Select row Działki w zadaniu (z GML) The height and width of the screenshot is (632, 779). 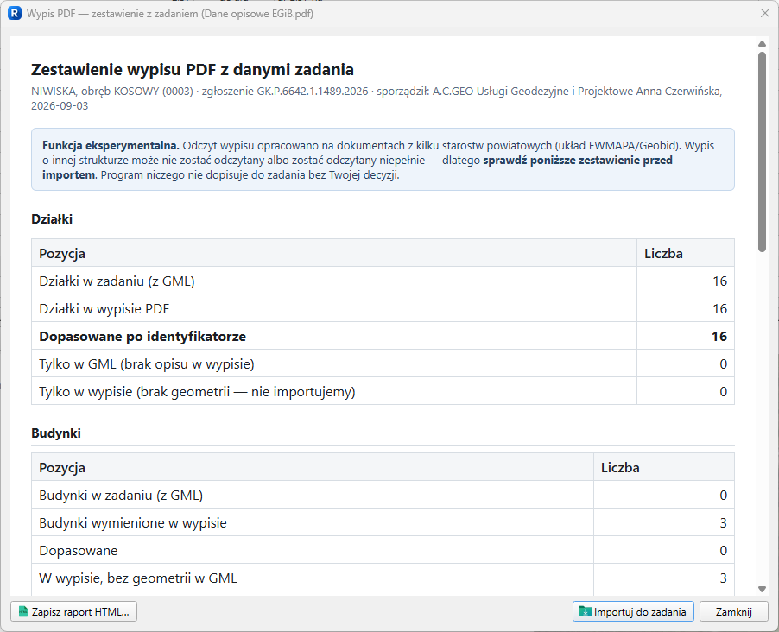[x=383, y=281]
